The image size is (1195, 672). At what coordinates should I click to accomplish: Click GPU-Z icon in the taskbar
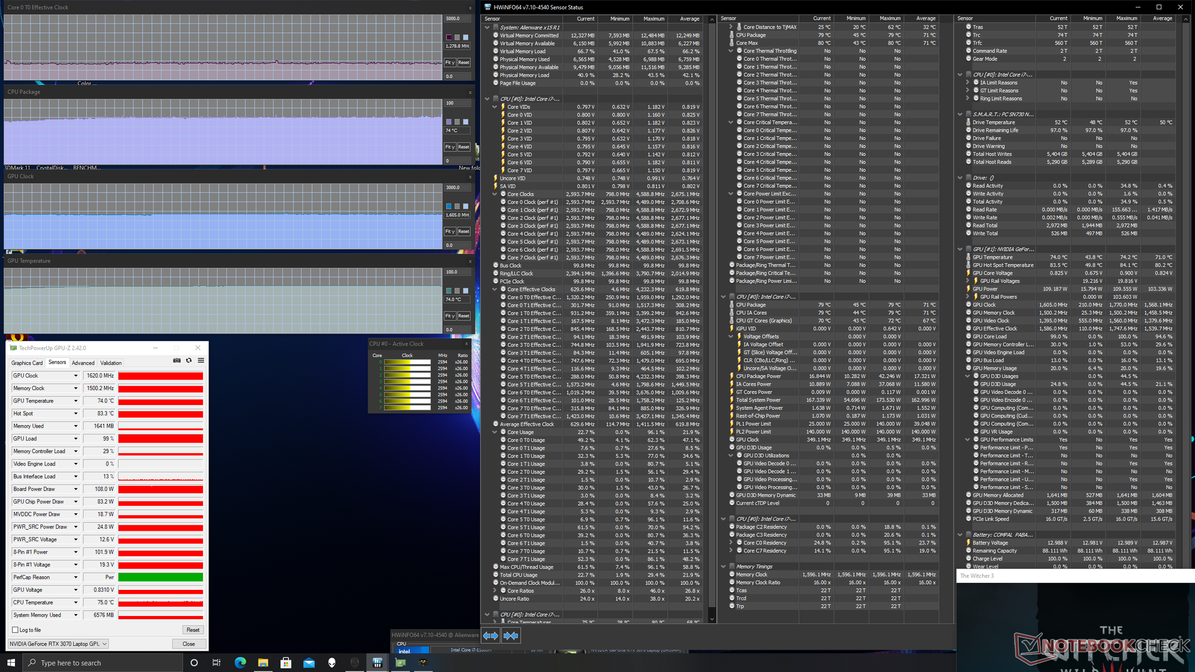(x=400, y=663)
